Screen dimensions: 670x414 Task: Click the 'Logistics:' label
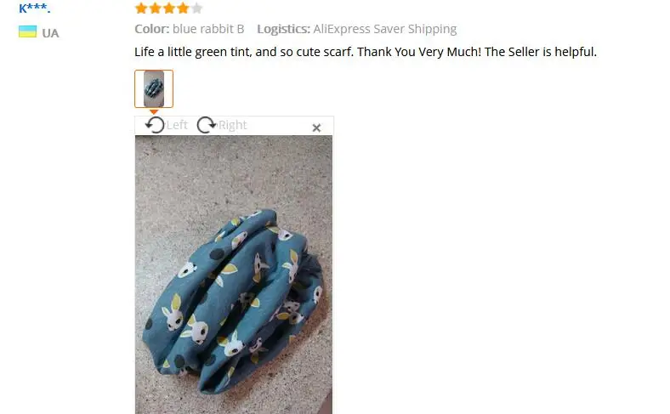[283, 29]
